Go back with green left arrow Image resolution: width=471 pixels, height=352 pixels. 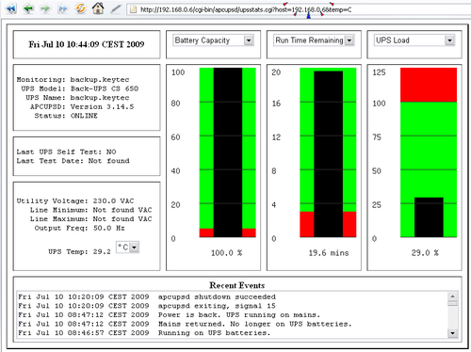point(28,8)
